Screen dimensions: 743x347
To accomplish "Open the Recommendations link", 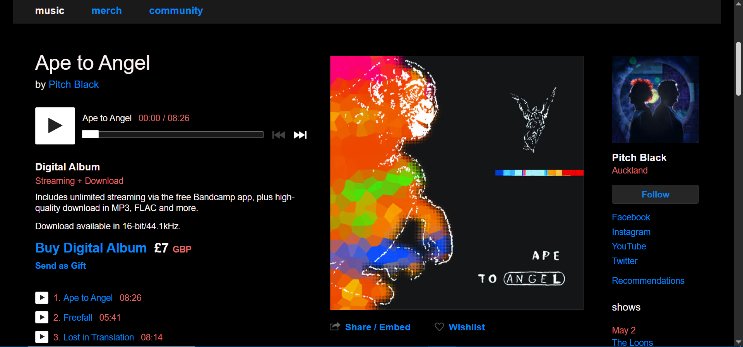I will (x=648, y=281).
